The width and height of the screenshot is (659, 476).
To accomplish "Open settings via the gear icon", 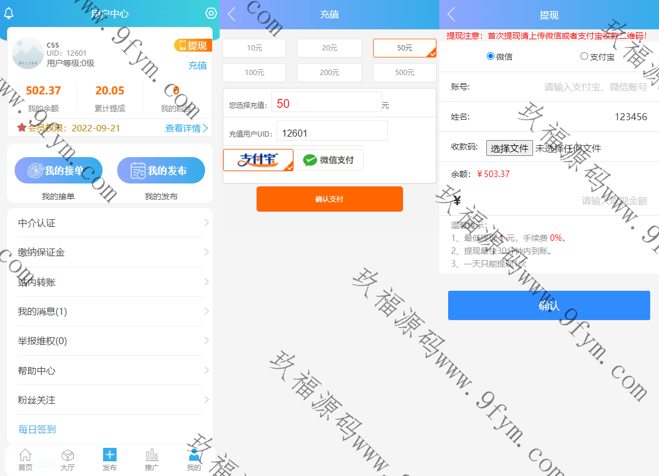I will [x=211, y=13].
